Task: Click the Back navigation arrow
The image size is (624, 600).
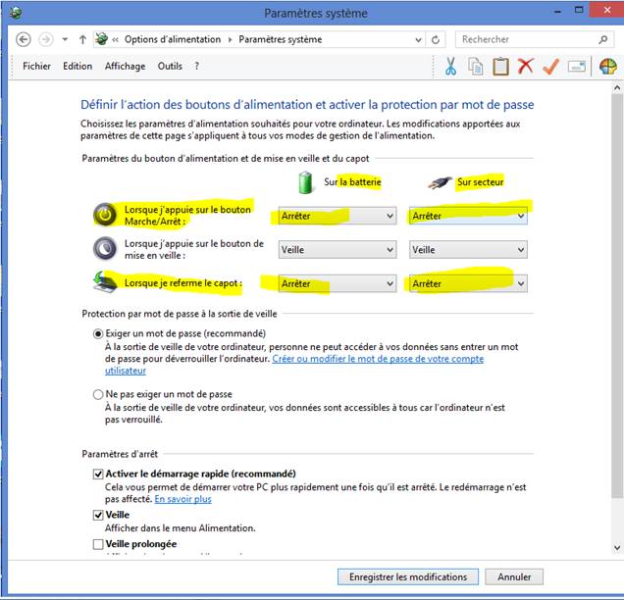Action: (24, 40)
